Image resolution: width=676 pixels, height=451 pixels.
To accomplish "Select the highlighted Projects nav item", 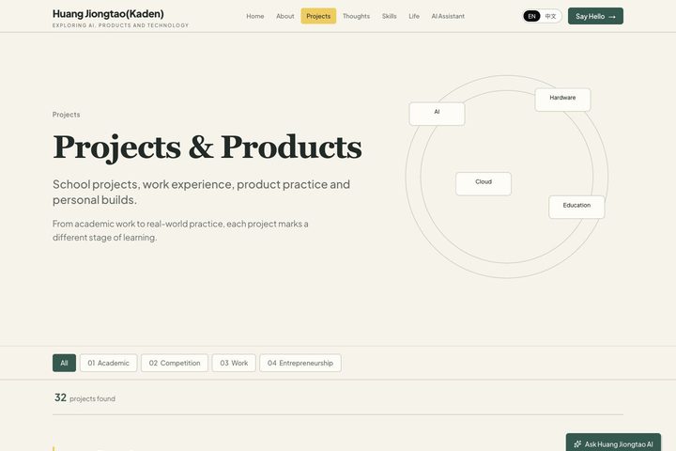I will pos(318,16).
